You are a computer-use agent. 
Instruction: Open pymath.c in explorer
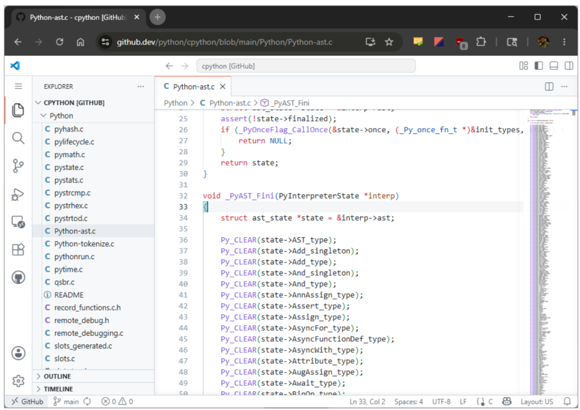pyautogui.click(x=93, y=155)
